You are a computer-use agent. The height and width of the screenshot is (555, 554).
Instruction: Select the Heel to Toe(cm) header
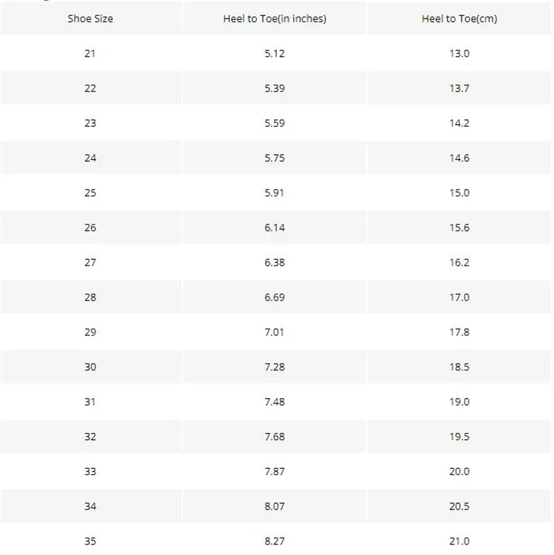pos(459,19)
